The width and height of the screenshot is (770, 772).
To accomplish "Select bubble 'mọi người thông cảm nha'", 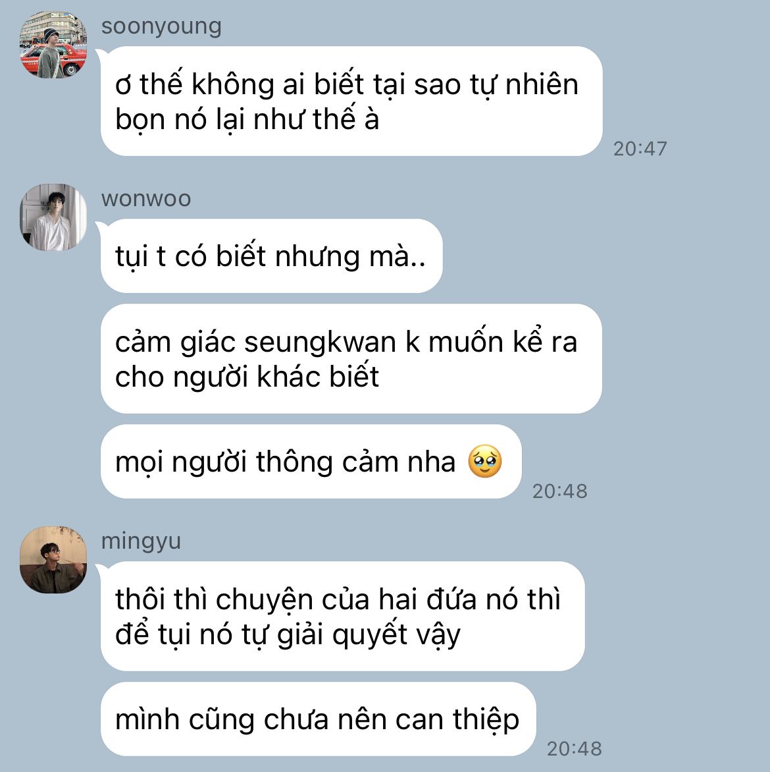I will click(311, 462).
